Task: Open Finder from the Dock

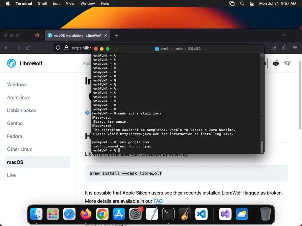Action: coord(36,214)
